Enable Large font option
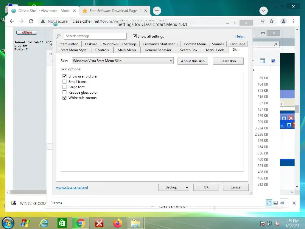 pos(64,87)
